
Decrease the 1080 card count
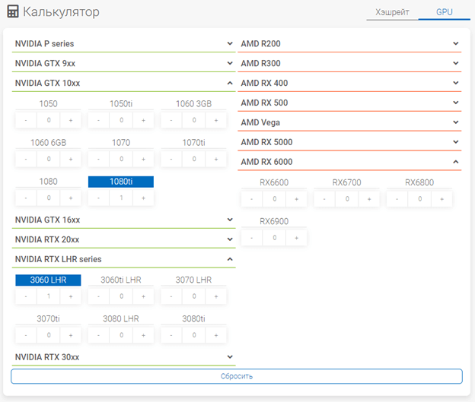(26, 198)
